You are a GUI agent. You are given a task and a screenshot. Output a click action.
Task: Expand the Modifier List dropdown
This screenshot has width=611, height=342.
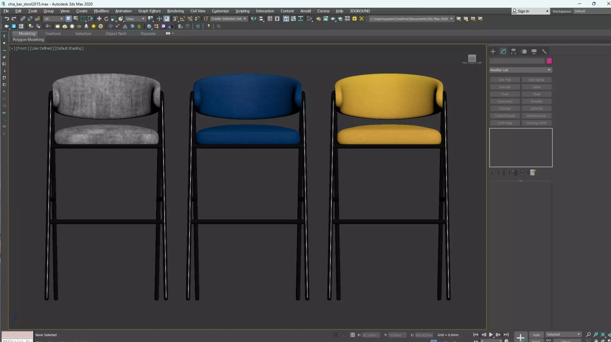coord(520,70)
